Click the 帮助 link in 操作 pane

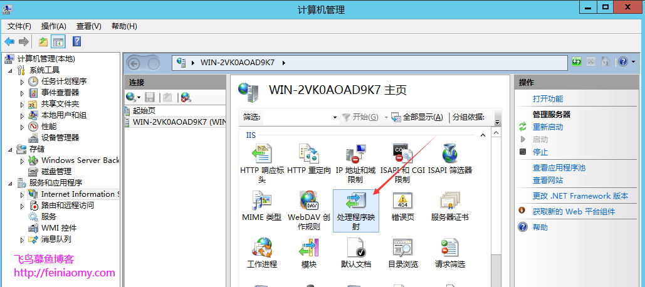click(x=540, y=227)
